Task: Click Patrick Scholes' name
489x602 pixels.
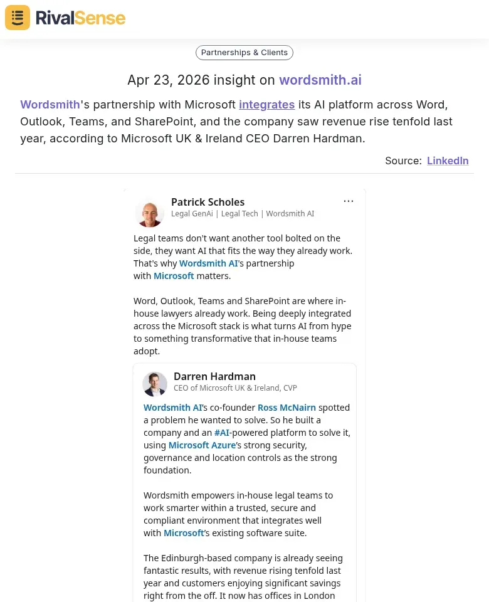Action: tap(208, 202)
